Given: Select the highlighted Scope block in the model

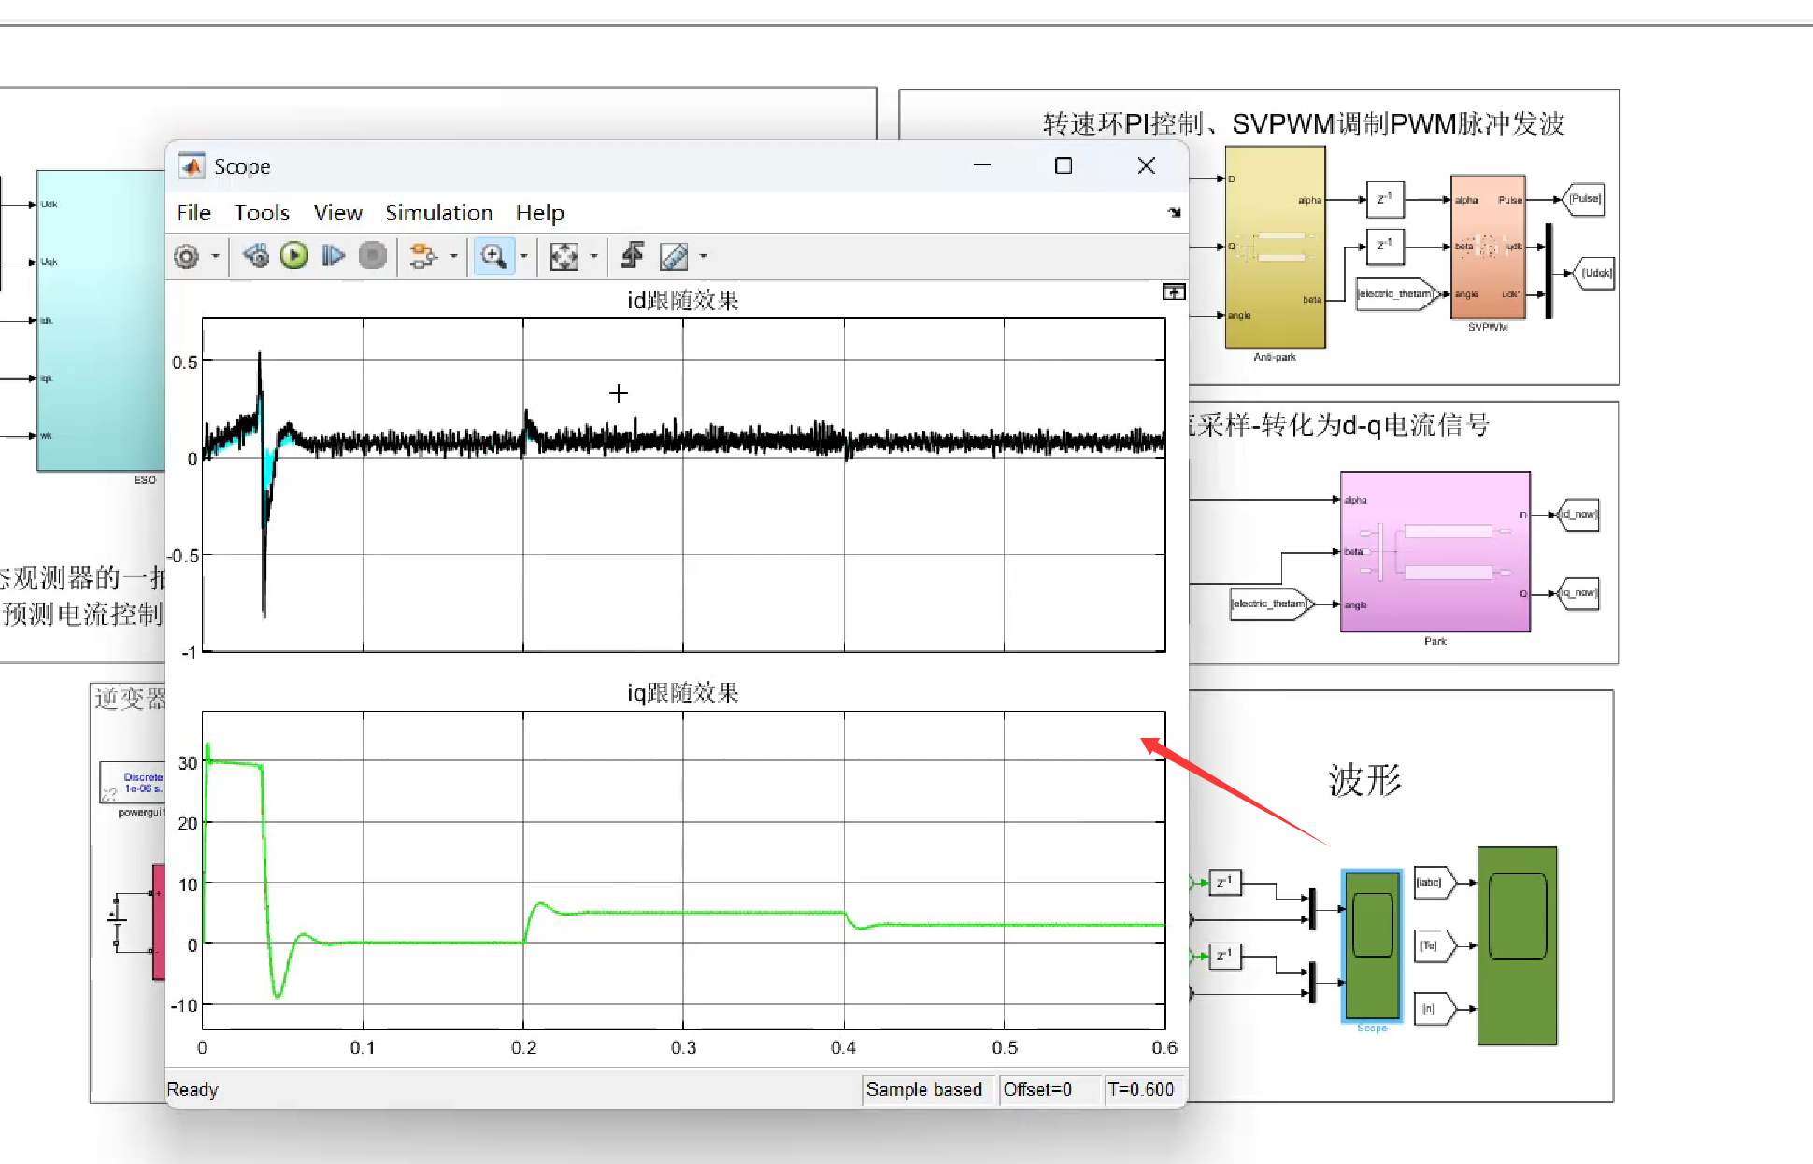Looking at the screenshot, I should point(1372,945).
